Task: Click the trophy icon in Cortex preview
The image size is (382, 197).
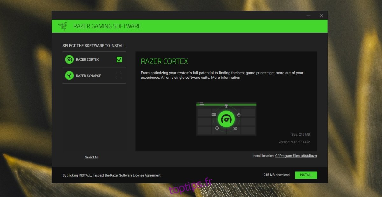Action: 226,106
